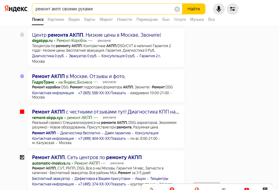The width and height of the screenshot is (279, 190).
Task: Open search settings with the sliders icon
Action: pyautogui.click(x=233, y=9)
